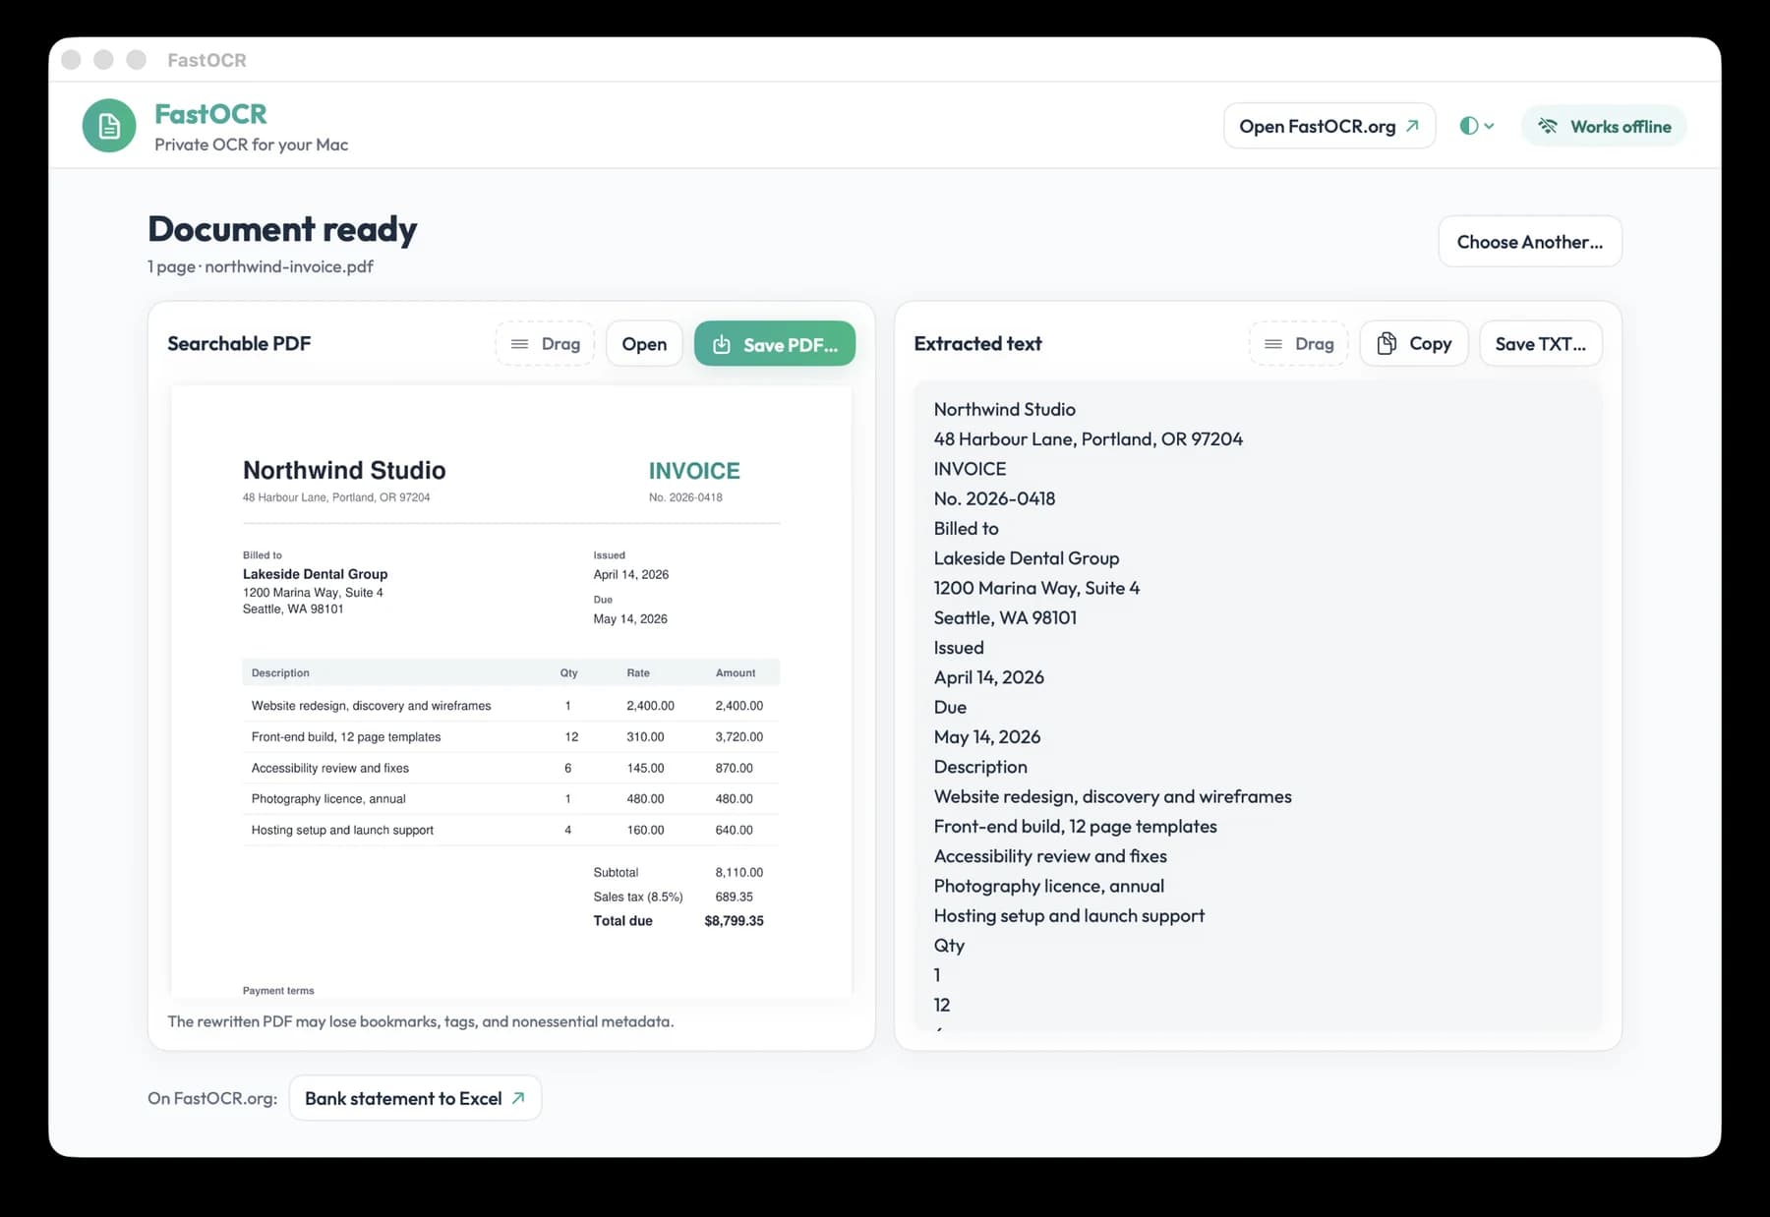Click the Extracted text Drag handle
Screen dimensions: 1770x1217
click(1299, 344)
